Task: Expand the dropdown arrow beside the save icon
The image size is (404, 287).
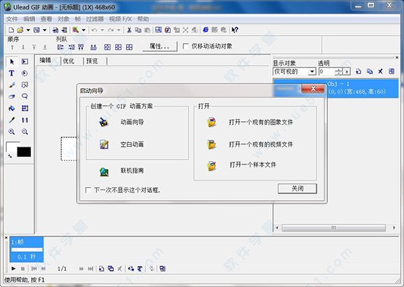Action: coord(44,30)
